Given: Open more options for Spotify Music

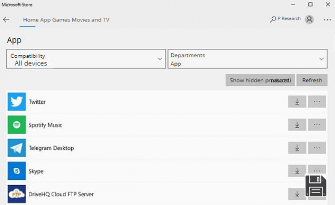Looking at the screenshot, I should (x=317, y=125).
